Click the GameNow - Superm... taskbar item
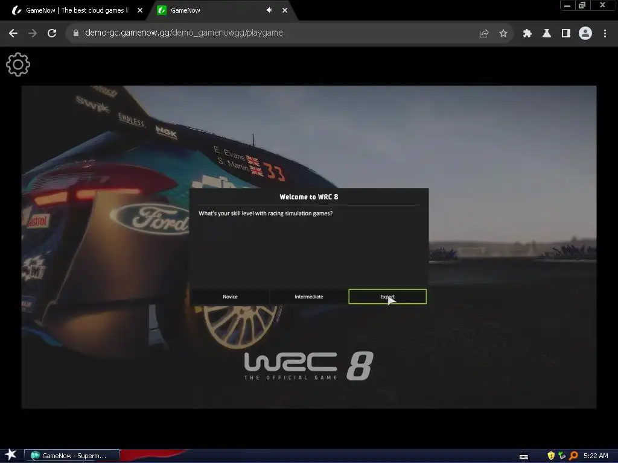Screen dimensions: 618x463 [x=72, y=456]
